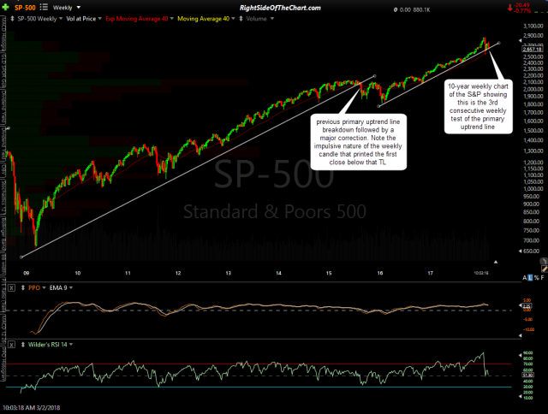The width and height of the screenshot is (548, 414).
Task: Click the curved arrow icon above the pencil
Action: (x=544, y=261)
